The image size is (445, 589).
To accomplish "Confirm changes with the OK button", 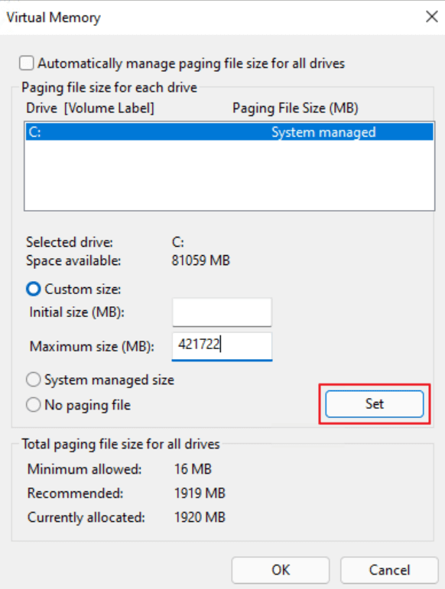I will point(281,570).
